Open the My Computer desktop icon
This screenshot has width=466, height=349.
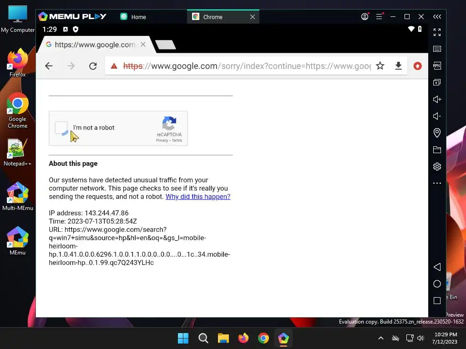(18, 19)
